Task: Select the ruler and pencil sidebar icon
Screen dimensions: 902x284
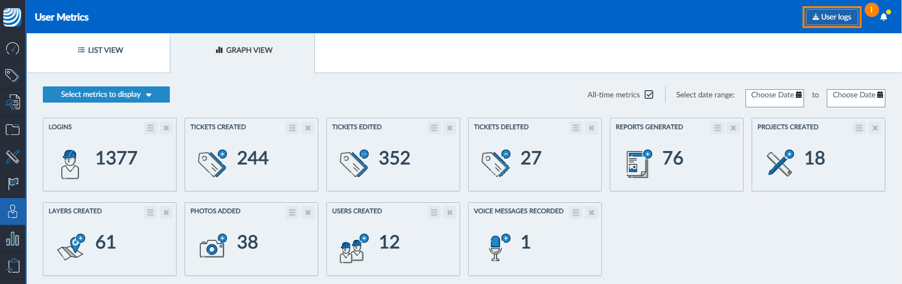Action: [12, 156]
